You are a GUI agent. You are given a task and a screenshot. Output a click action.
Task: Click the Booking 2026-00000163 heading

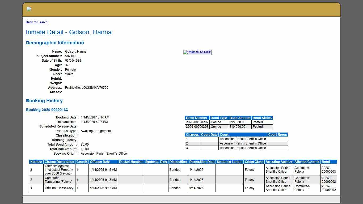(47, 110)
